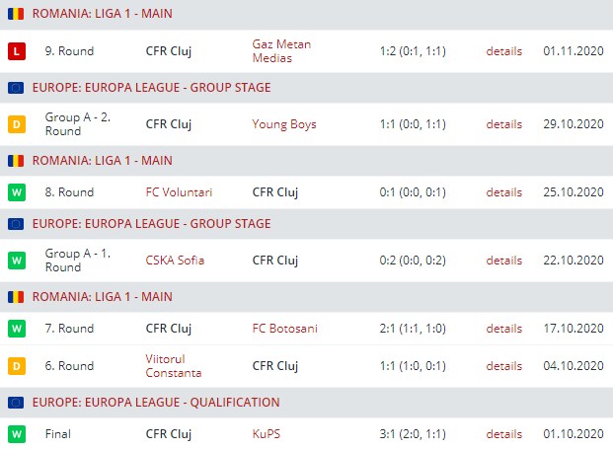Click the green W badge for CSKA Sofia match
Viewport: 613px width, 450px height.
tap(15, 261)
